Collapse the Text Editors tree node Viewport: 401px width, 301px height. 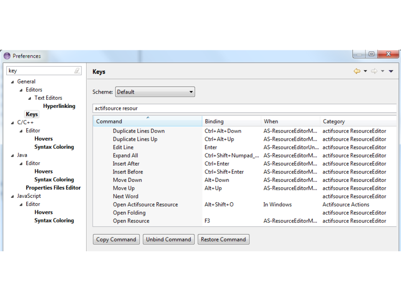point(30,98)
